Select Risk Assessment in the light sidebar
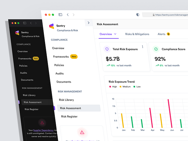The height and width of the screenshot is (141, 188). point(79,108)
